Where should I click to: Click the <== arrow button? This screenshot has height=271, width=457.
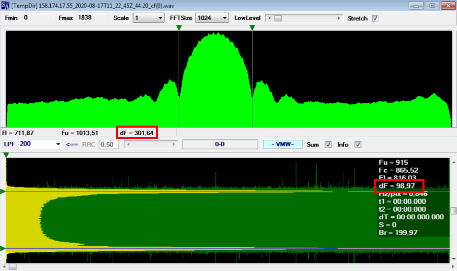pyautogui.click(x=72, y=144)
